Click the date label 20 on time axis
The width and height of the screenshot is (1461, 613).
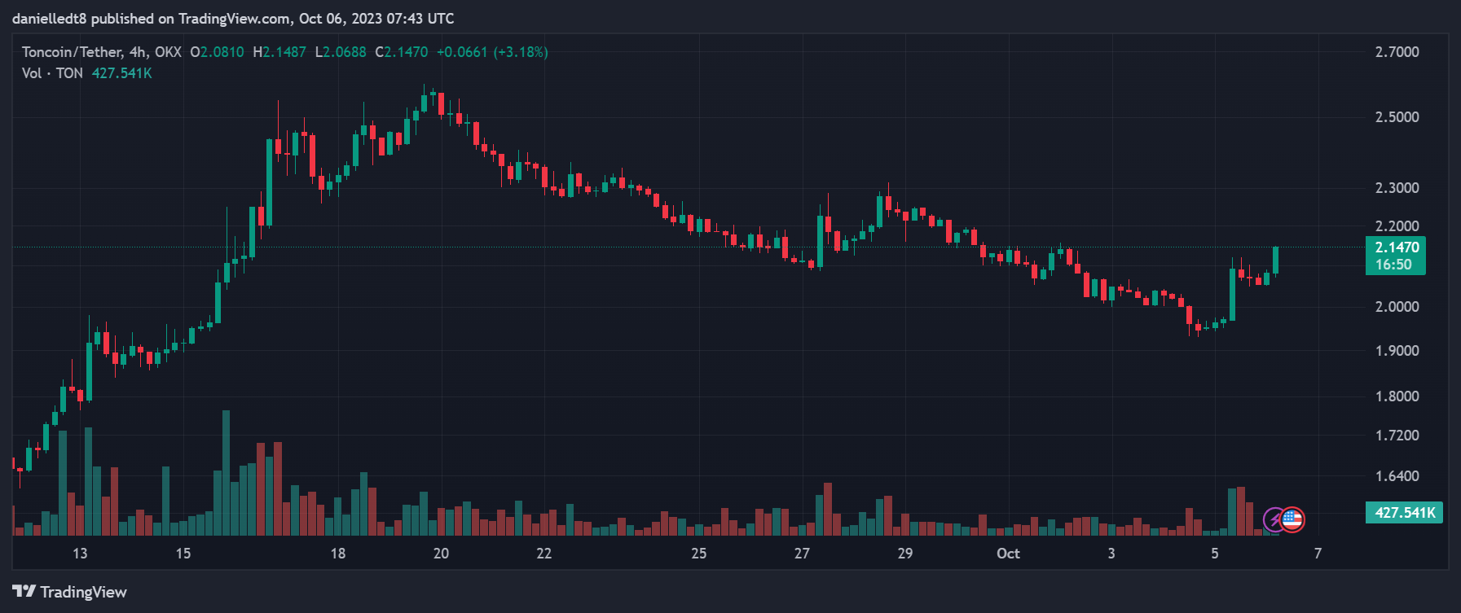pos(441,554)
